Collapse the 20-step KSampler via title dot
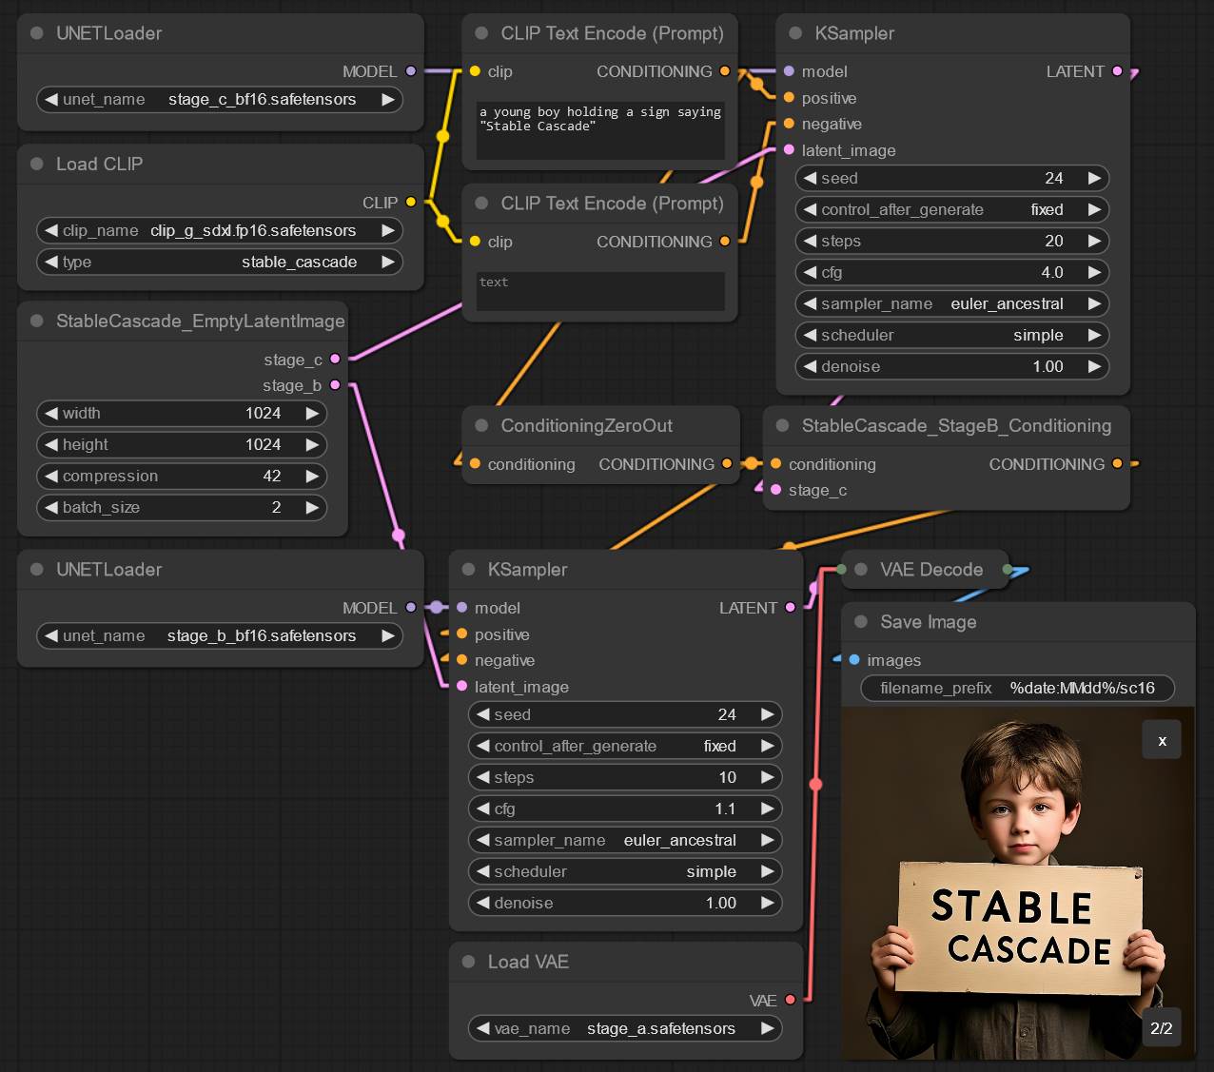1214x1072 pixels. (795, 33)
